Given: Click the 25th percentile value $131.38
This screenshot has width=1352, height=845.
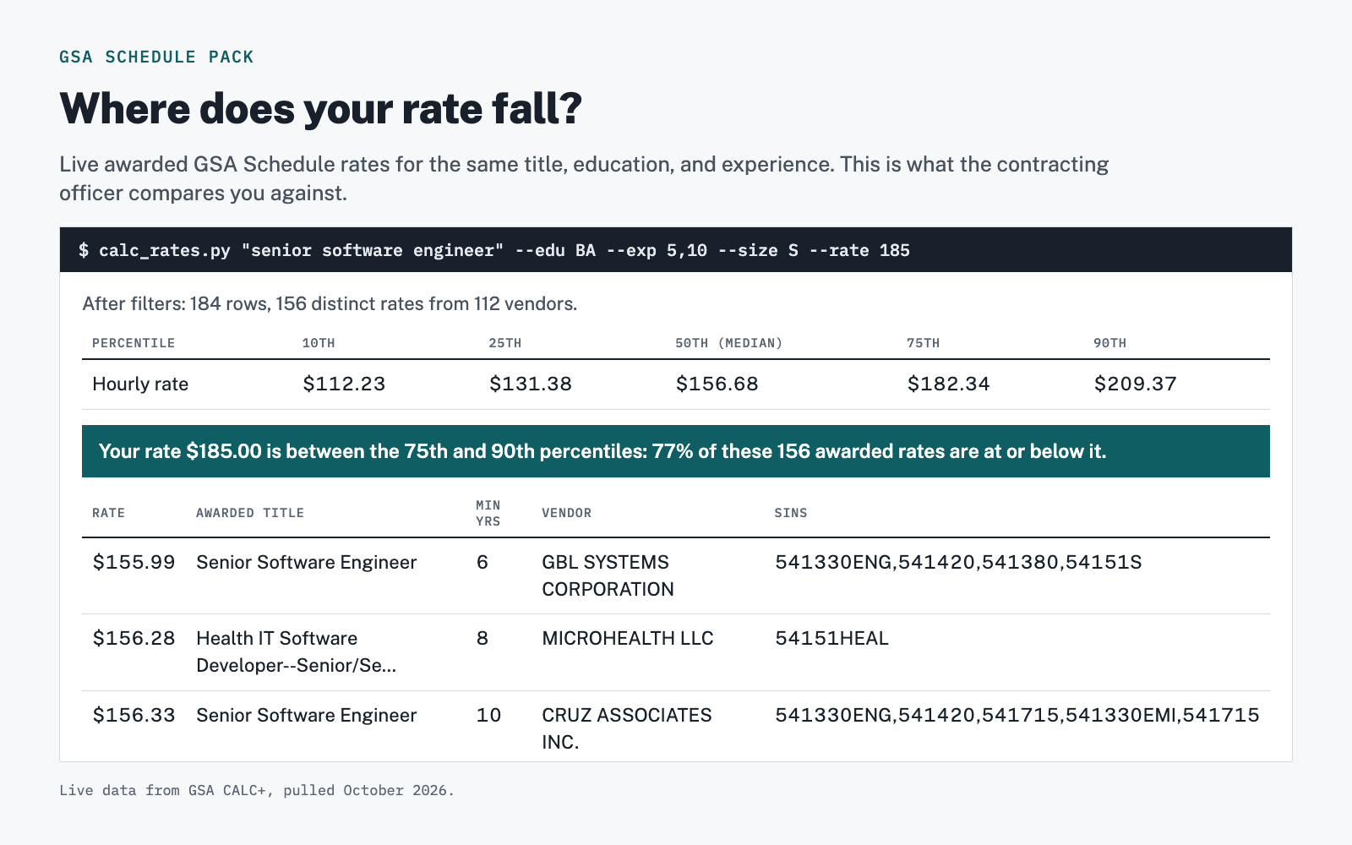Looking at the screenshot, I should [x=531, y=384].
